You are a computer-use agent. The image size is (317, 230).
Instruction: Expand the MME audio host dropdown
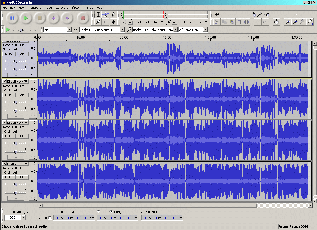click(x=69, y=30)
